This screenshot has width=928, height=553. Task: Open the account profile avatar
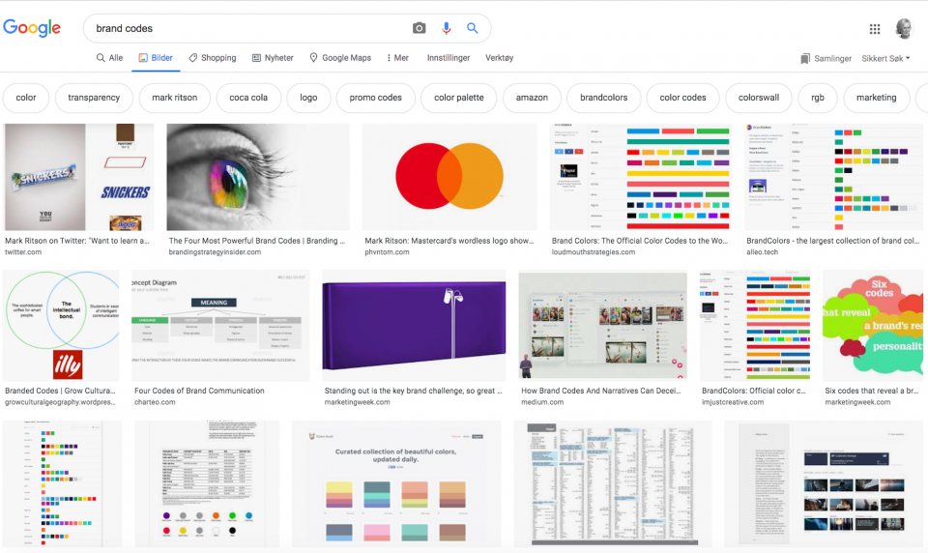(x=904, y=28)
